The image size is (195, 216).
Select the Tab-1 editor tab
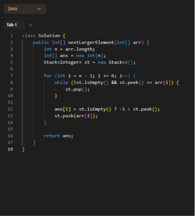pos(14,25)
